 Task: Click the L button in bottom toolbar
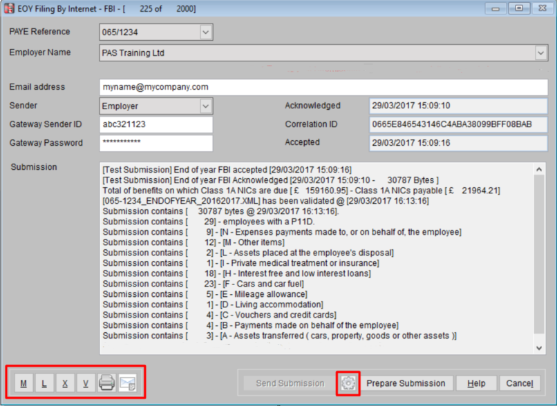[x=44, y=383]
